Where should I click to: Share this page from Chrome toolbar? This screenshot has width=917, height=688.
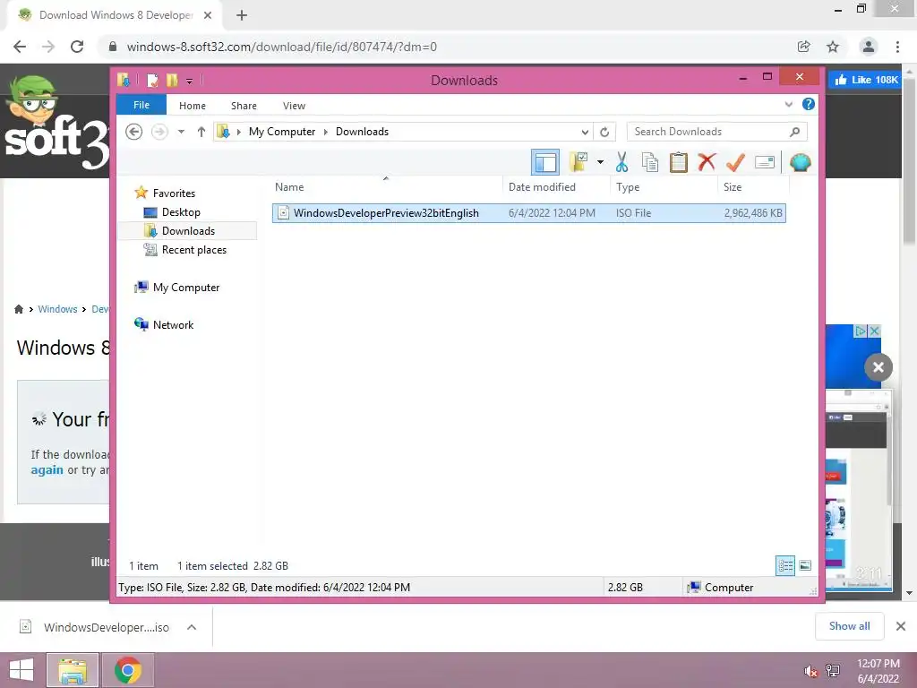[x=803, y=47]
